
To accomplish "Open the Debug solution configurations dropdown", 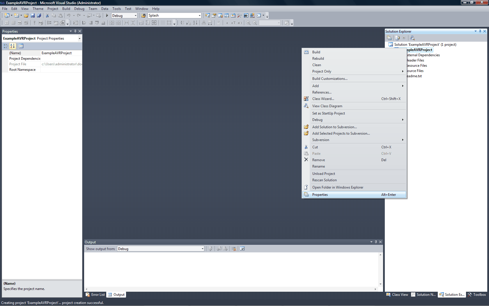I will pyautogui.click(x=135, y=15).
